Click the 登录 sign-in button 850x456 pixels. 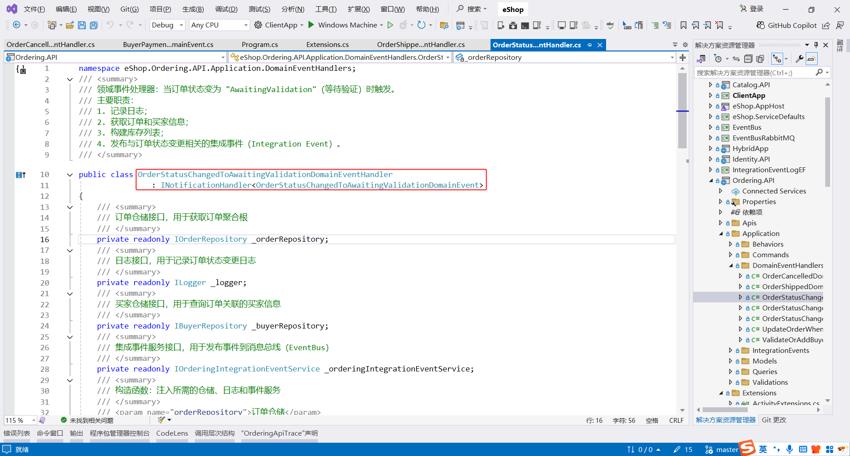[x=752, y=9]
